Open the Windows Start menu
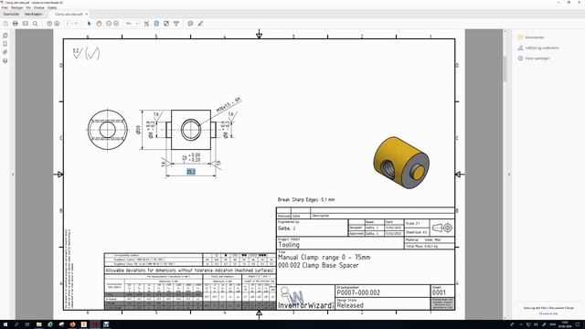 [x=5, y=324]
